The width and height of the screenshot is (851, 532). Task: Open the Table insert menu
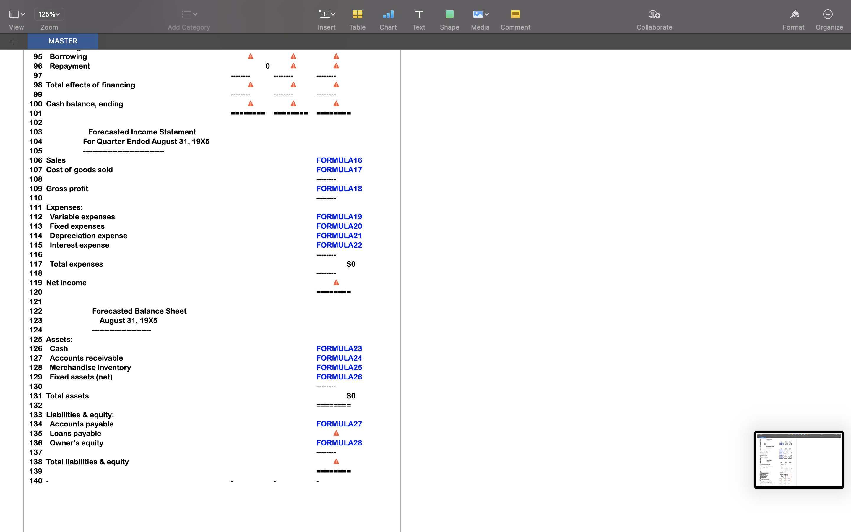click(x=357, y=18)
